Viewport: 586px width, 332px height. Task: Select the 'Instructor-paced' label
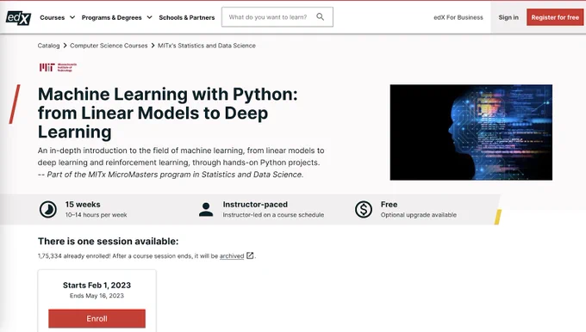(x=255, y=205)
